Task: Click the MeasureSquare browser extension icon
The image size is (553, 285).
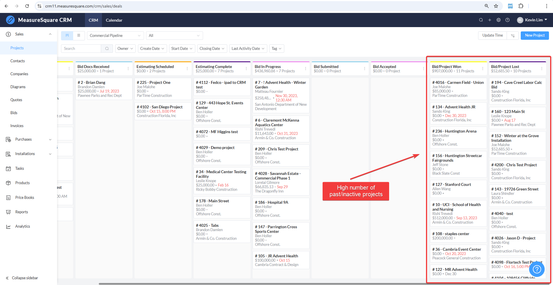Action: [510, 6]
